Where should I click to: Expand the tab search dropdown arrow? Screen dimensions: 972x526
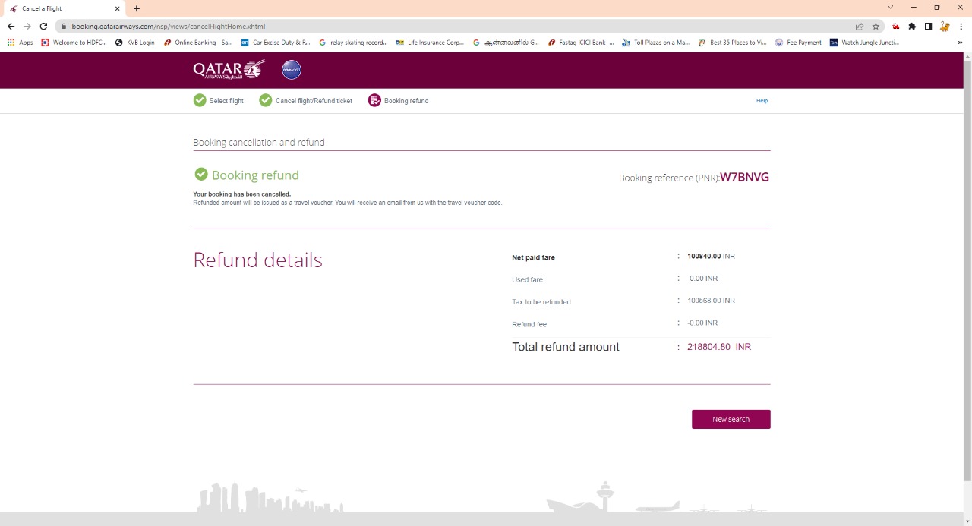(890, 8)
